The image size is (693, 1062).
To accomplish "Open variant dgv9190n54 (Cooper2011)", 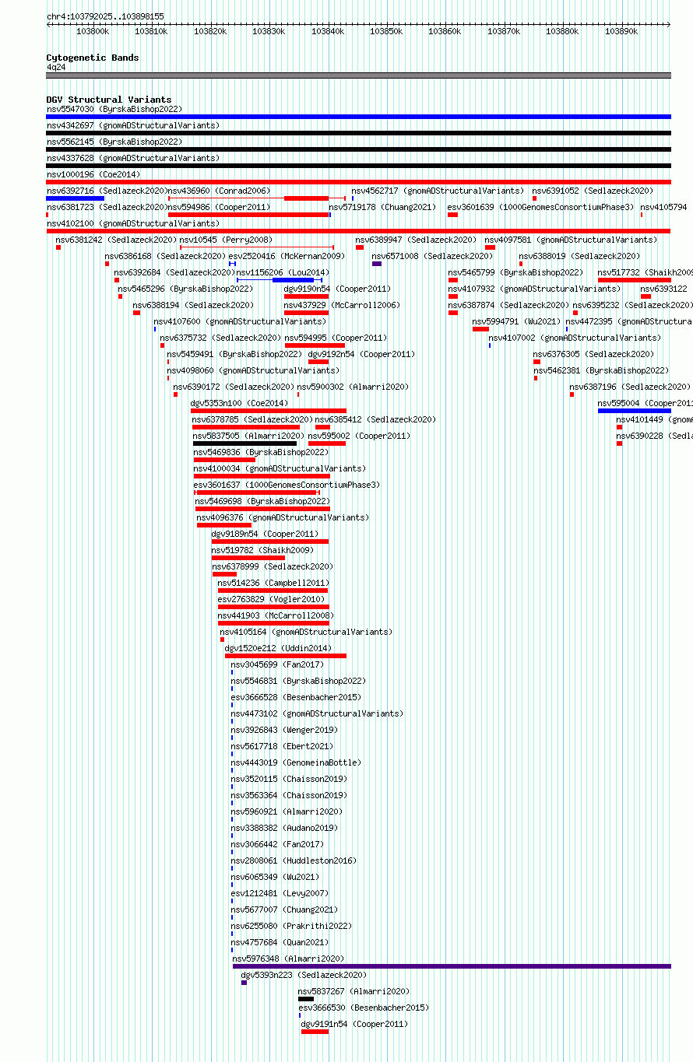I will 337,289.
